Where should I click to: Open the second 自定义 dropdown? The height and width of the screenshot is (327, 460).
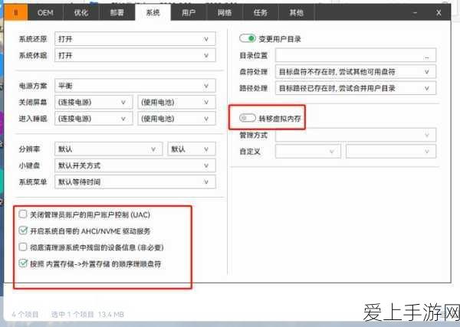[x=391, y=151]
